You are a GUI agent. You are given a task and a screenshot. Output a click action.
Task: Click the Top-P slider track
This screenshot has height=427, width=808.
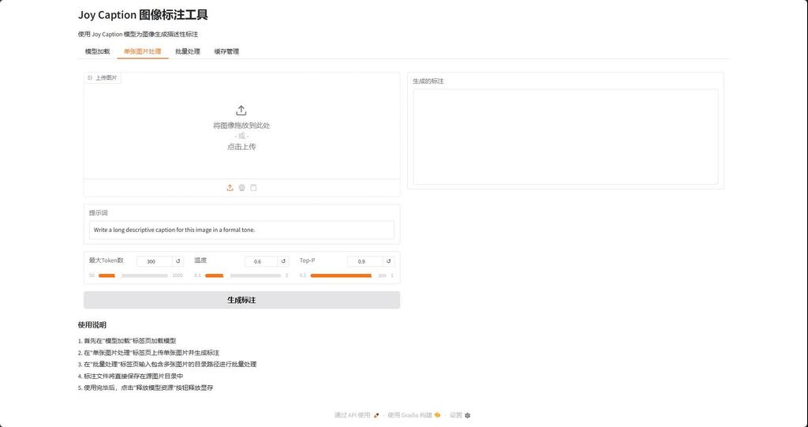click(x=348, y=276)
